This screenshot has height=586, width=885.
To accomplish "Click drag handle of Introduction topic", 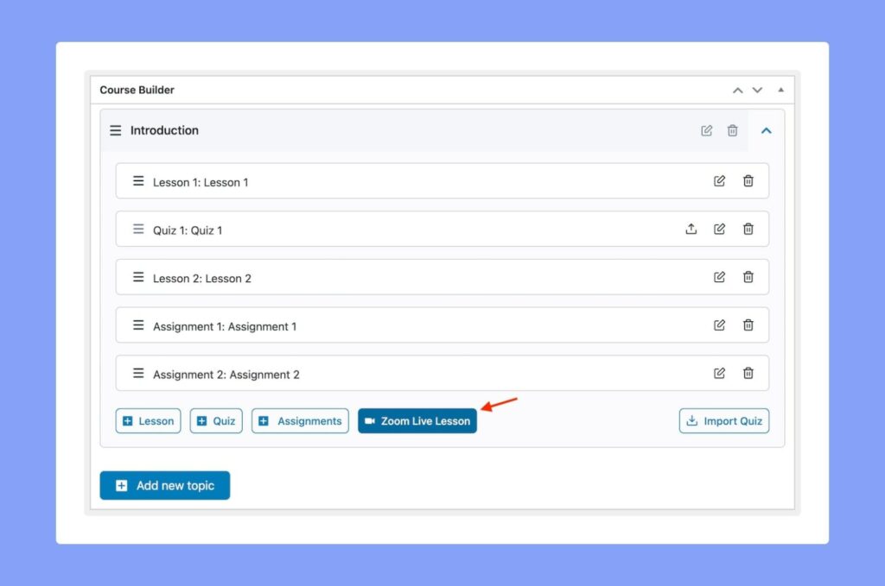I will (x=116, y=130).
